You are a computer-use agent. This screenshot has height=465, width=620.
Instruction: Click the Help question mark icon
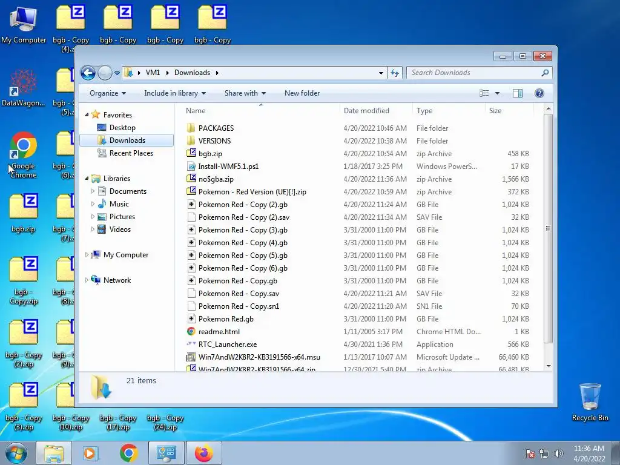539,93
